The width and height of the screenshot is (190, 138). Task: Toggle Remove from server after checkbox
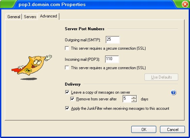tap(72, 99)
